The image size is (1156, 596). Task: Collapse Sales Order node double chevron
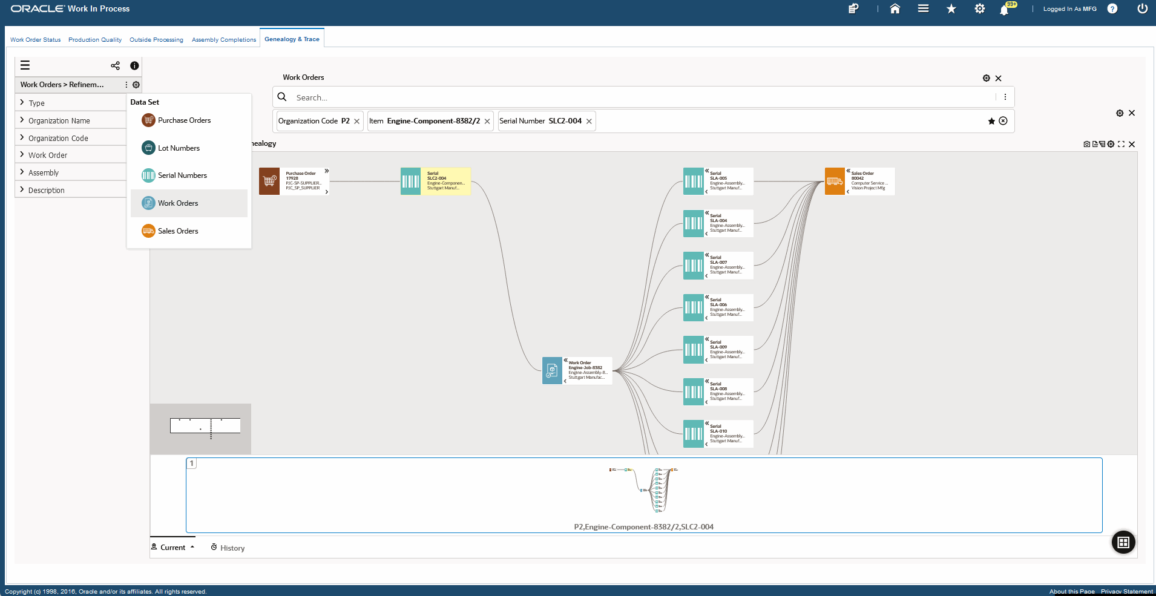848,171
